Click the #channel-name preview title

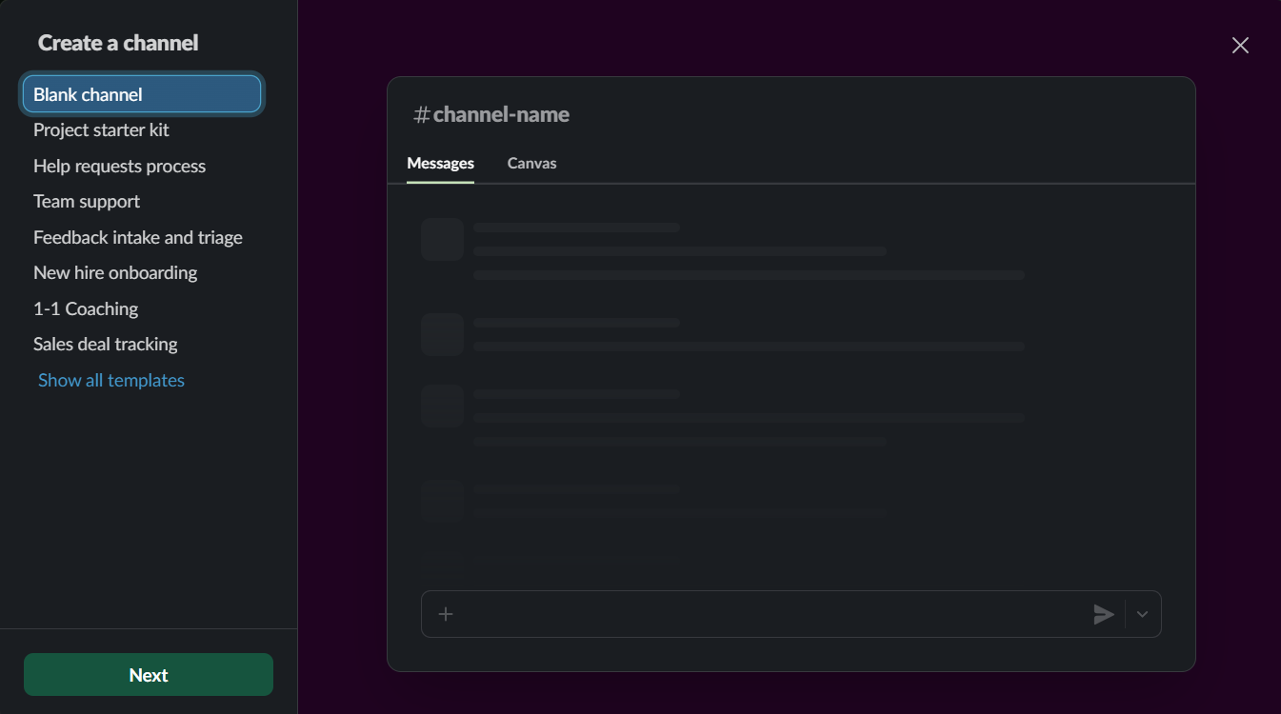(x=491, y=115)
